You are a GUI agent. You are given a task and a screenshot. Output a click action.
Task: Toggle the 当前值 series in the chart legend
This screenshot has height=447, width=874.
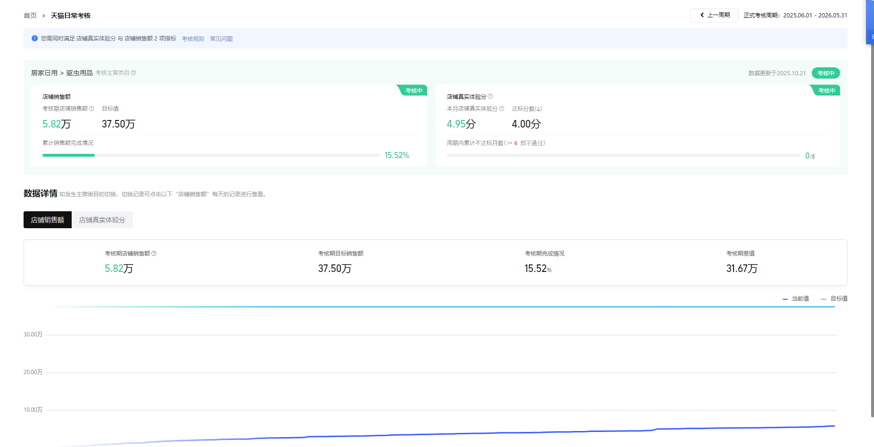tap(796, 299)
